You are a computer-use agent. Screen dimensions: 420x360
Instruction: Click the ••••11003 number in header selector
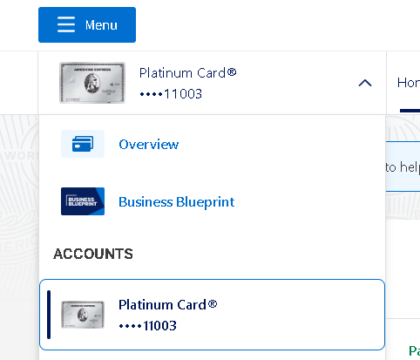(x=171, y=94)
